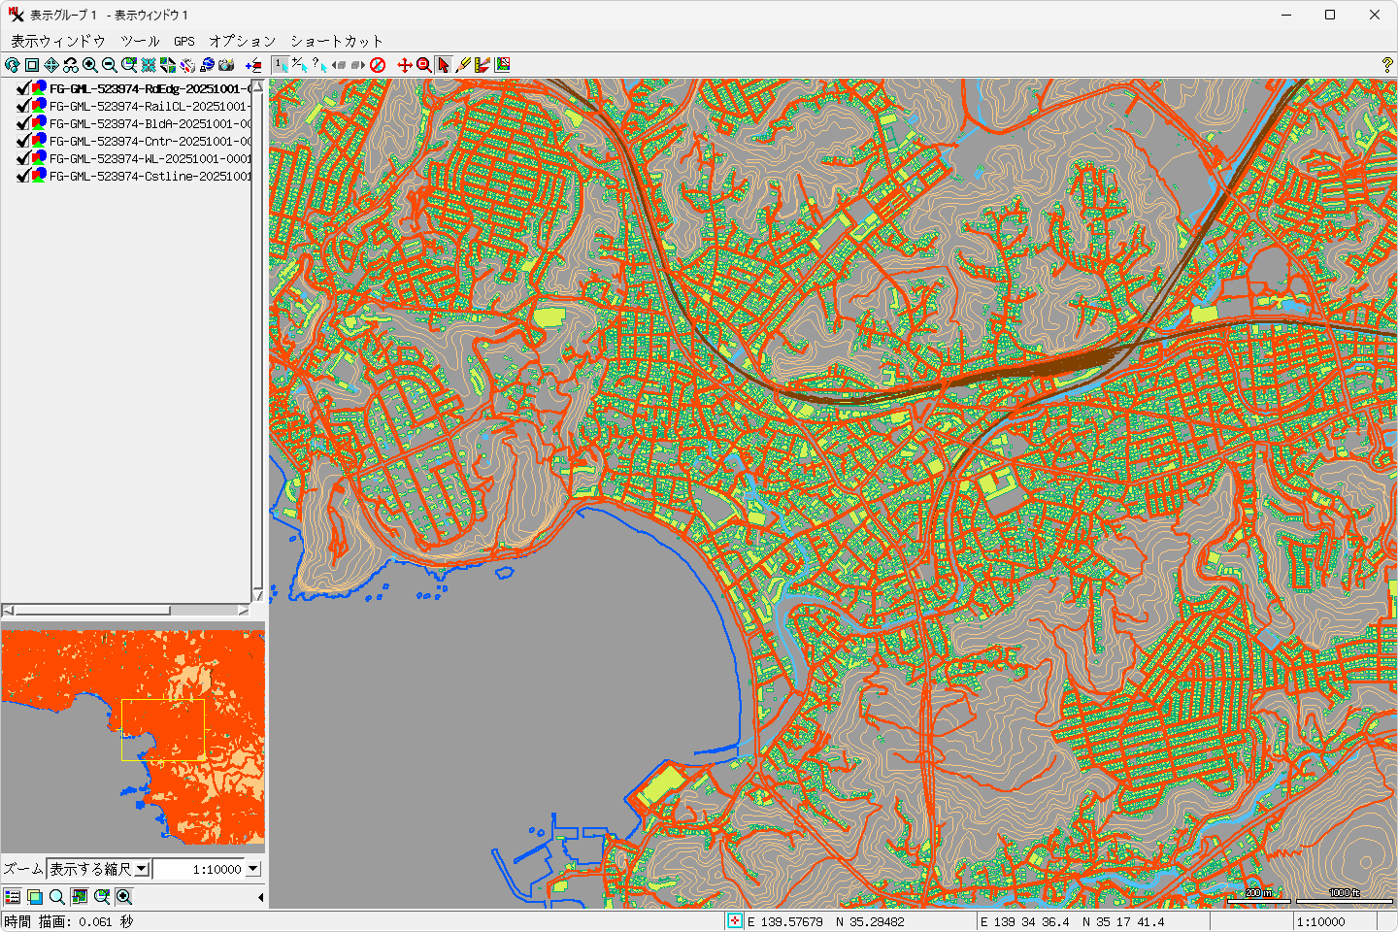Click the zoom in magnifier toolbar icon

click(x=90, y=65)
